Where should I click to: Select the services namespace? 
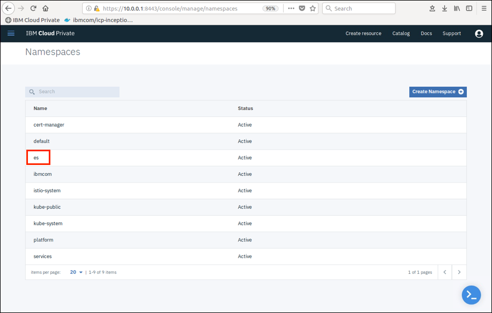pyautogui.click(x=43, y=256)
